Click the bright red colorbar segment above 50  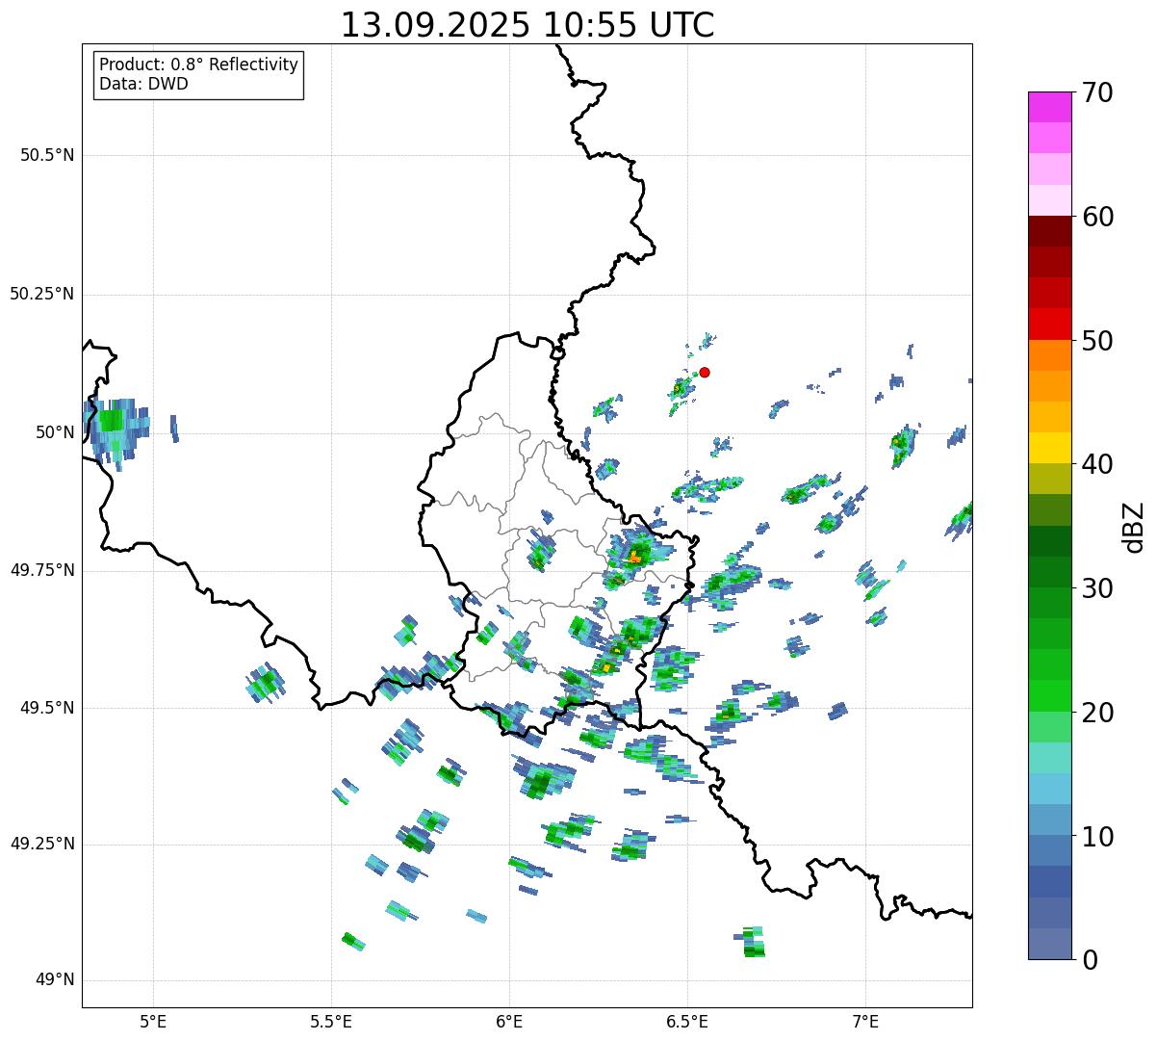click(1049, 324)
